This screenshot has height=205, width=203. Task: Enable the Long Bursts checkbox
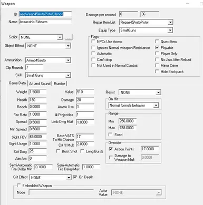82,151
